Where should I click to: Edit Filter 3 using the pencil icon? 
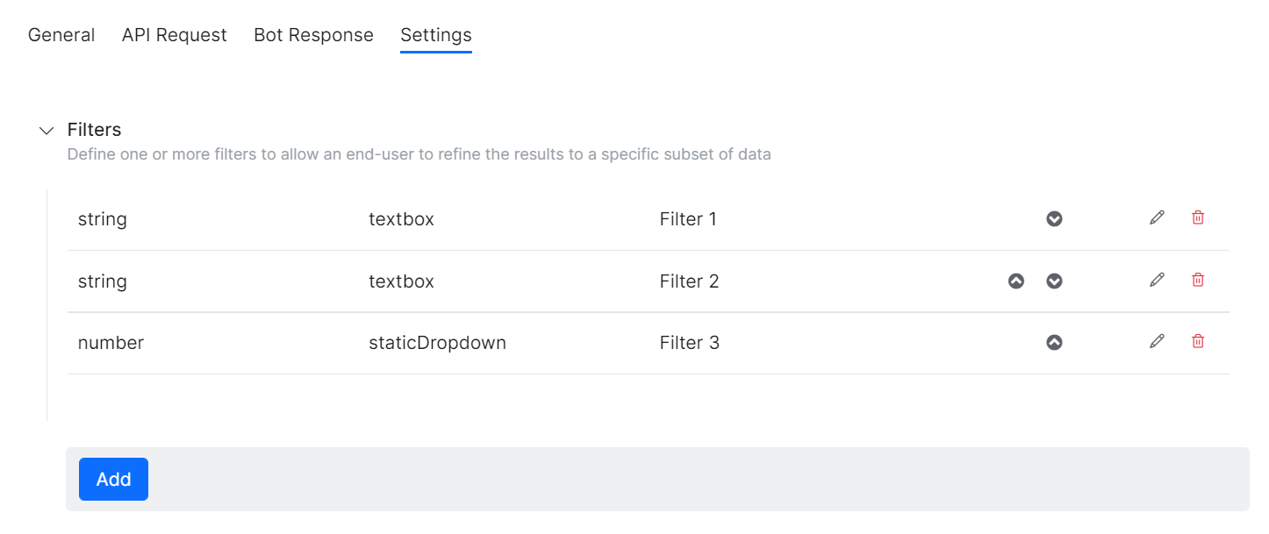coord(1157,340)
